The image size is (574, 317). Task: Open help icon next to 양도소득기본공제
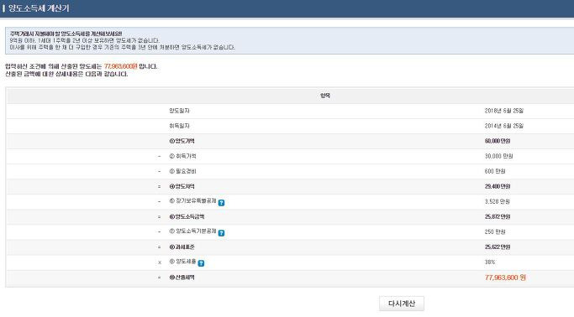222,233
